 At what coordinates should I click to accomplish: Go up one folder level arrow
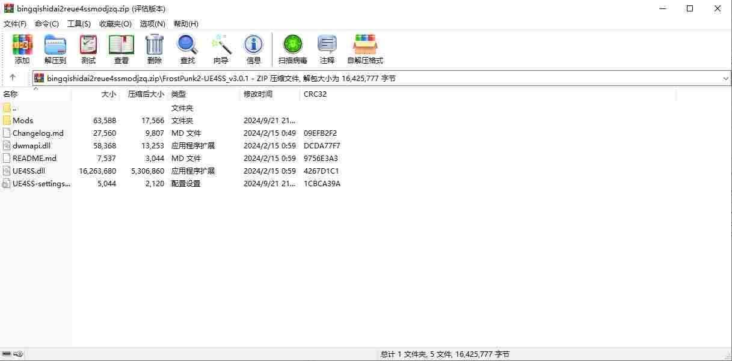point(13,77)
